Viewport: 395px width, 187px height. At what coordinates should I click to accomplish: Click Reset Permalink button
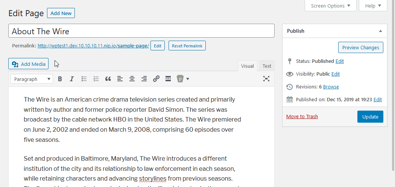[x=187, y=46]
